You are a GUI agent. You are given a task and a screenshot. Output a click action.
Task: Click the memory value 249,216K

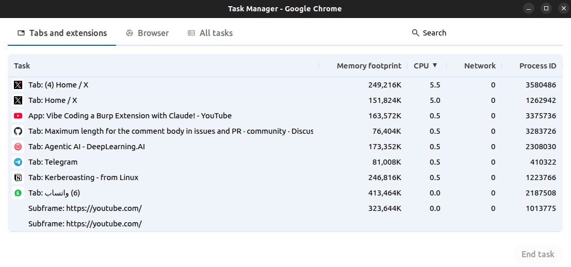[385, 85]
